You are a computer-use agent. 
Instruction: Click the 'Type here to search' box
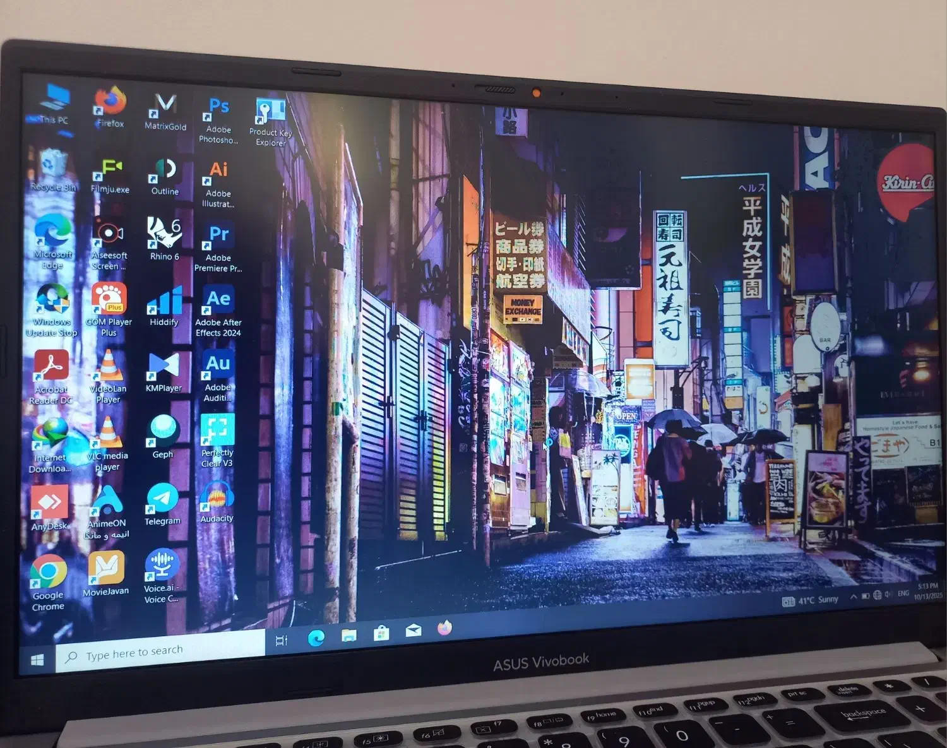(160, 652)
